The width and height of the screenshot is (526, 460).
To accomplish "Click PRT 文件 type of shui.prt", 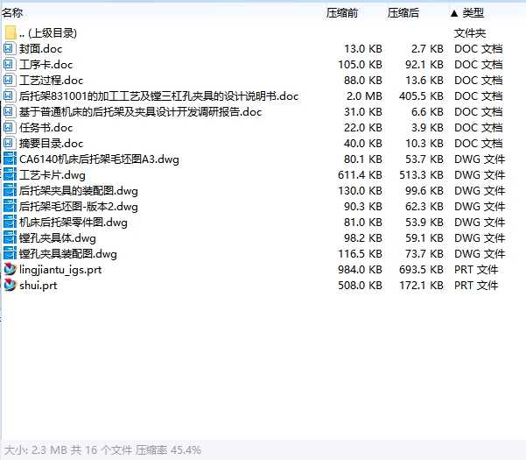I will tap(476, 286).
